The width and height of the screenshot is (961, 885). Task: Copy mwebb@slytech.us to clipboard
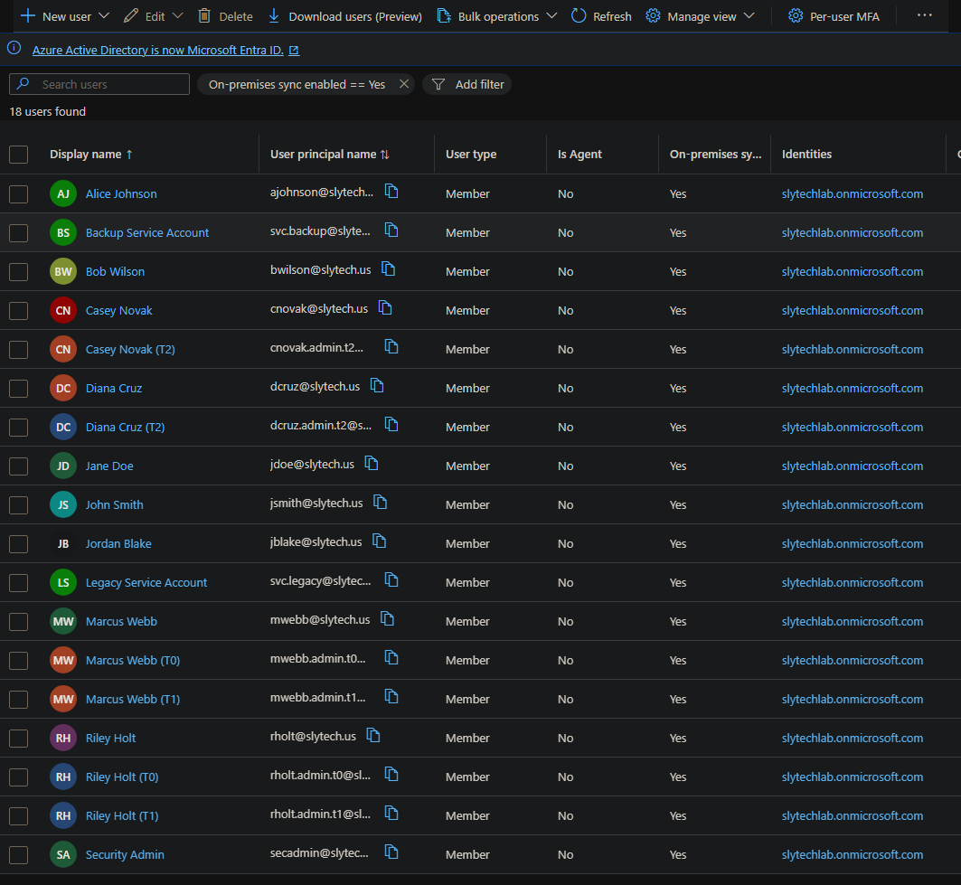point(387,618)
